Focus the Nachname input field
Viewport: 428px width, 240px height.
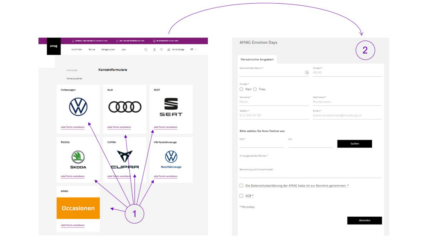point(347,102)
